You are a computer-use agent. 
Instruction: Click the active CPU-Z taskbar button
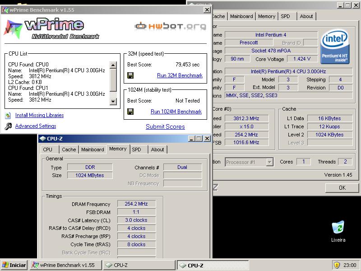pos(213,265)
